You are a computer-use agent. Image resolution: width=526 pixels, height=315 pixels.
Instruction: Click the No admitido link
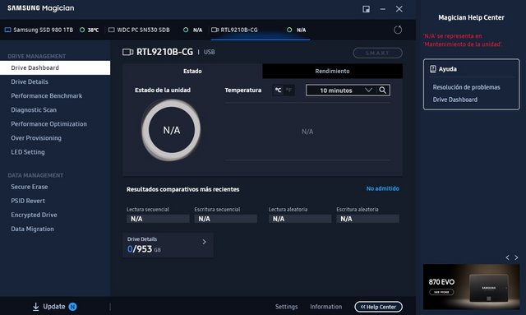pyautogui.click(x=383, y=188)
